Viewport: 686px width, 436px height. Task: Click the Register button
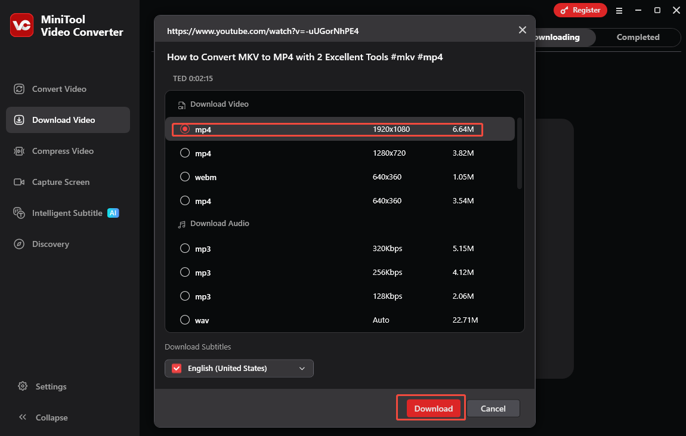point(580,10)
